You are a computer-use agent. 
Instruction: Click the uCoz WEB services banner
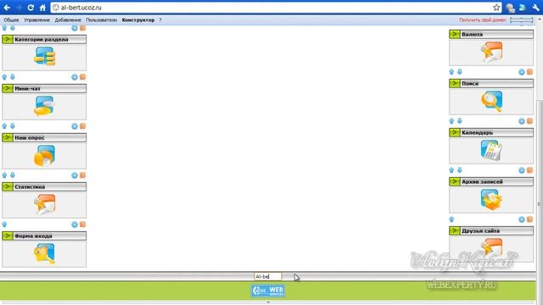268,291
